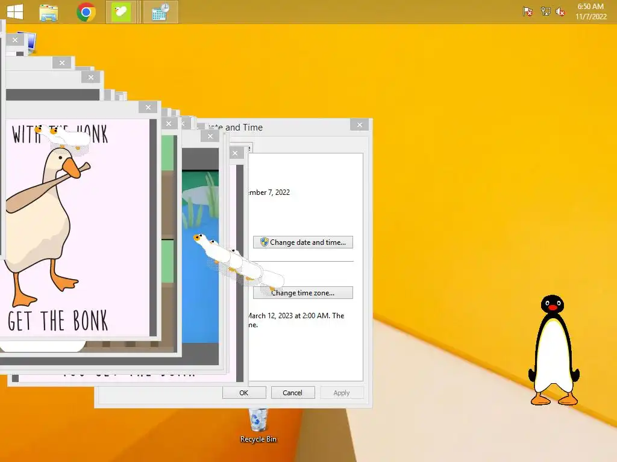Click the Change date and time button
The width and height of the screenshot is (617, 462).
pos(303,242)
